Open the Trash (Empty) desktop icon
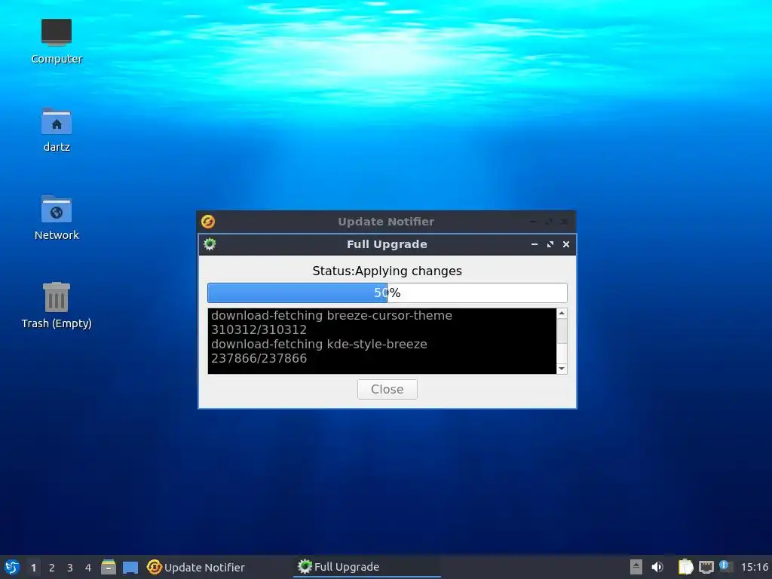 coord(56,306)
